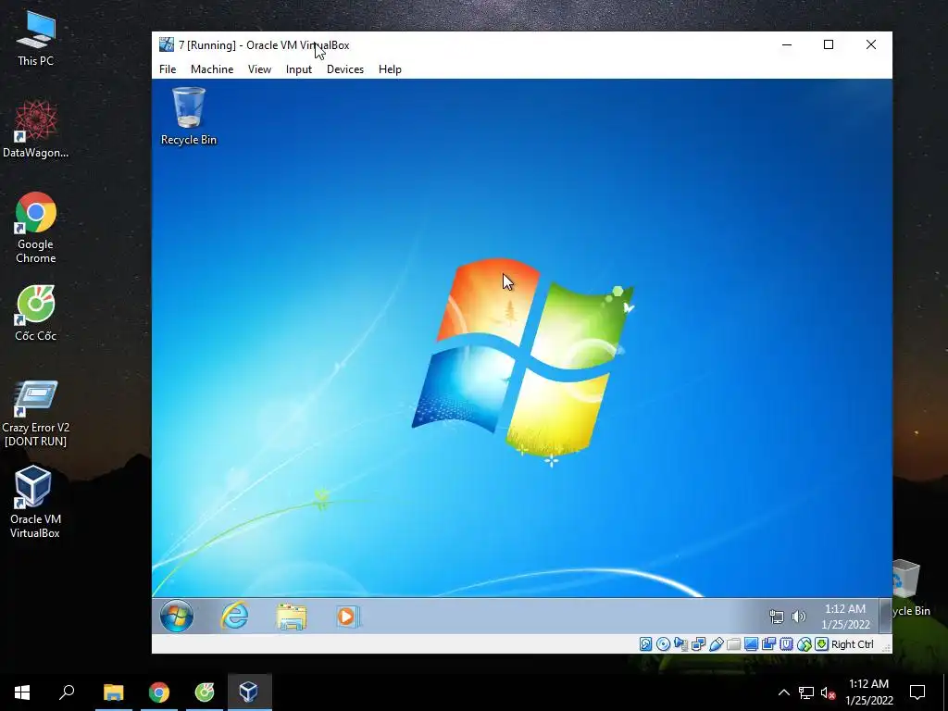Open Windows Explorer from the Windows 7 taskbar
The image size is (948, 711).
pos(292,616)
